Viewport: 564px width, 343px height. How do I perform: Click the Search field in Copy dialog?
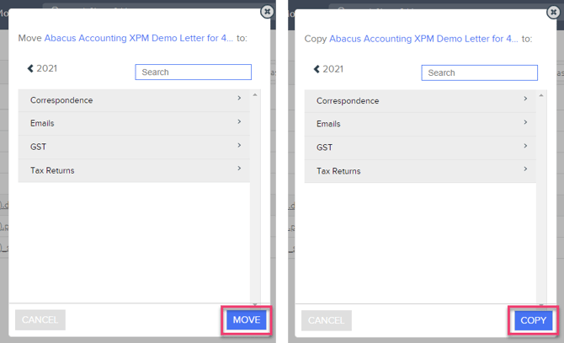click(x=480, y=72)
